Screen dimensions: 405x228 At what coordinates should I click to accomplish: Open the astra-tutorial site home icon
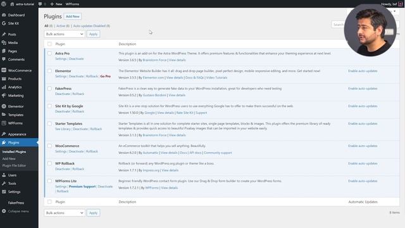[x=12, y=4]
